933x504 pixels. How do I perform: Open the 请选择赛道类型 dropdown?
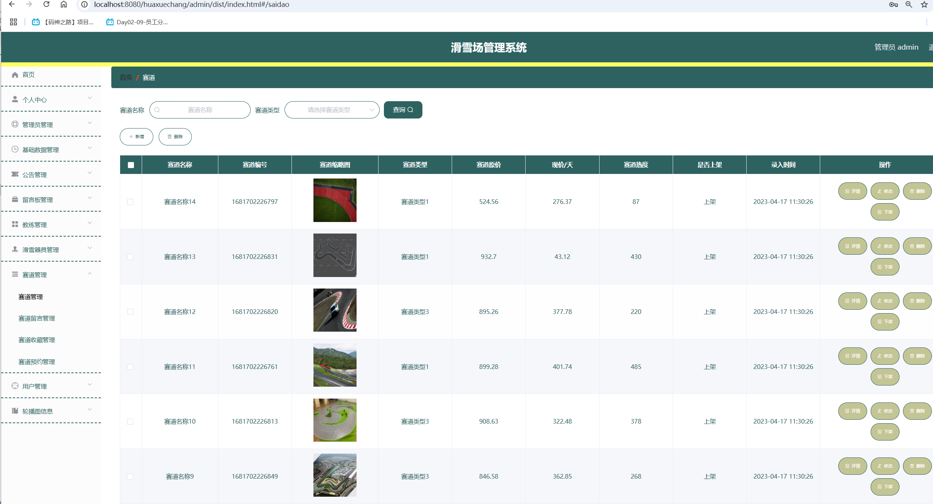point(332,110)
